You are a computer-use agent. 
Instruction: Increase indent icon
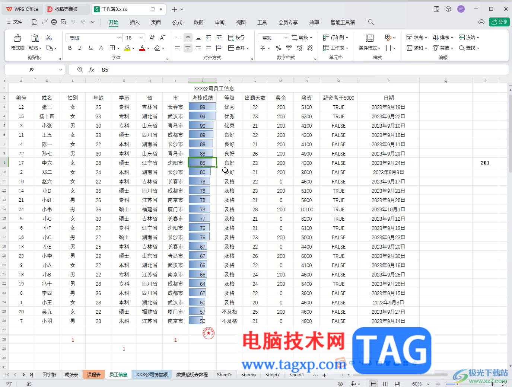coord(219,38)
